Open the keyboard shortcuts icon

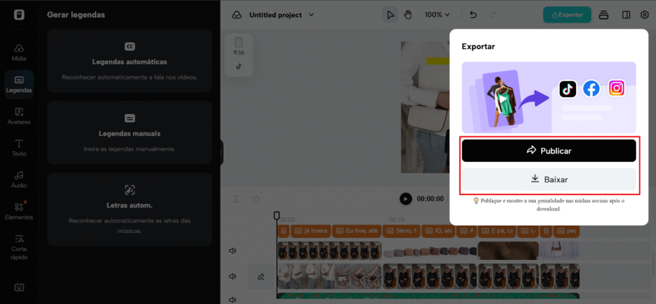tap(19, 287)
